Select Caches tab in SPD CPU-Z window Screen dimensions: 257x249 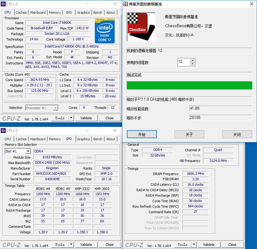click(x=21, y=139)
